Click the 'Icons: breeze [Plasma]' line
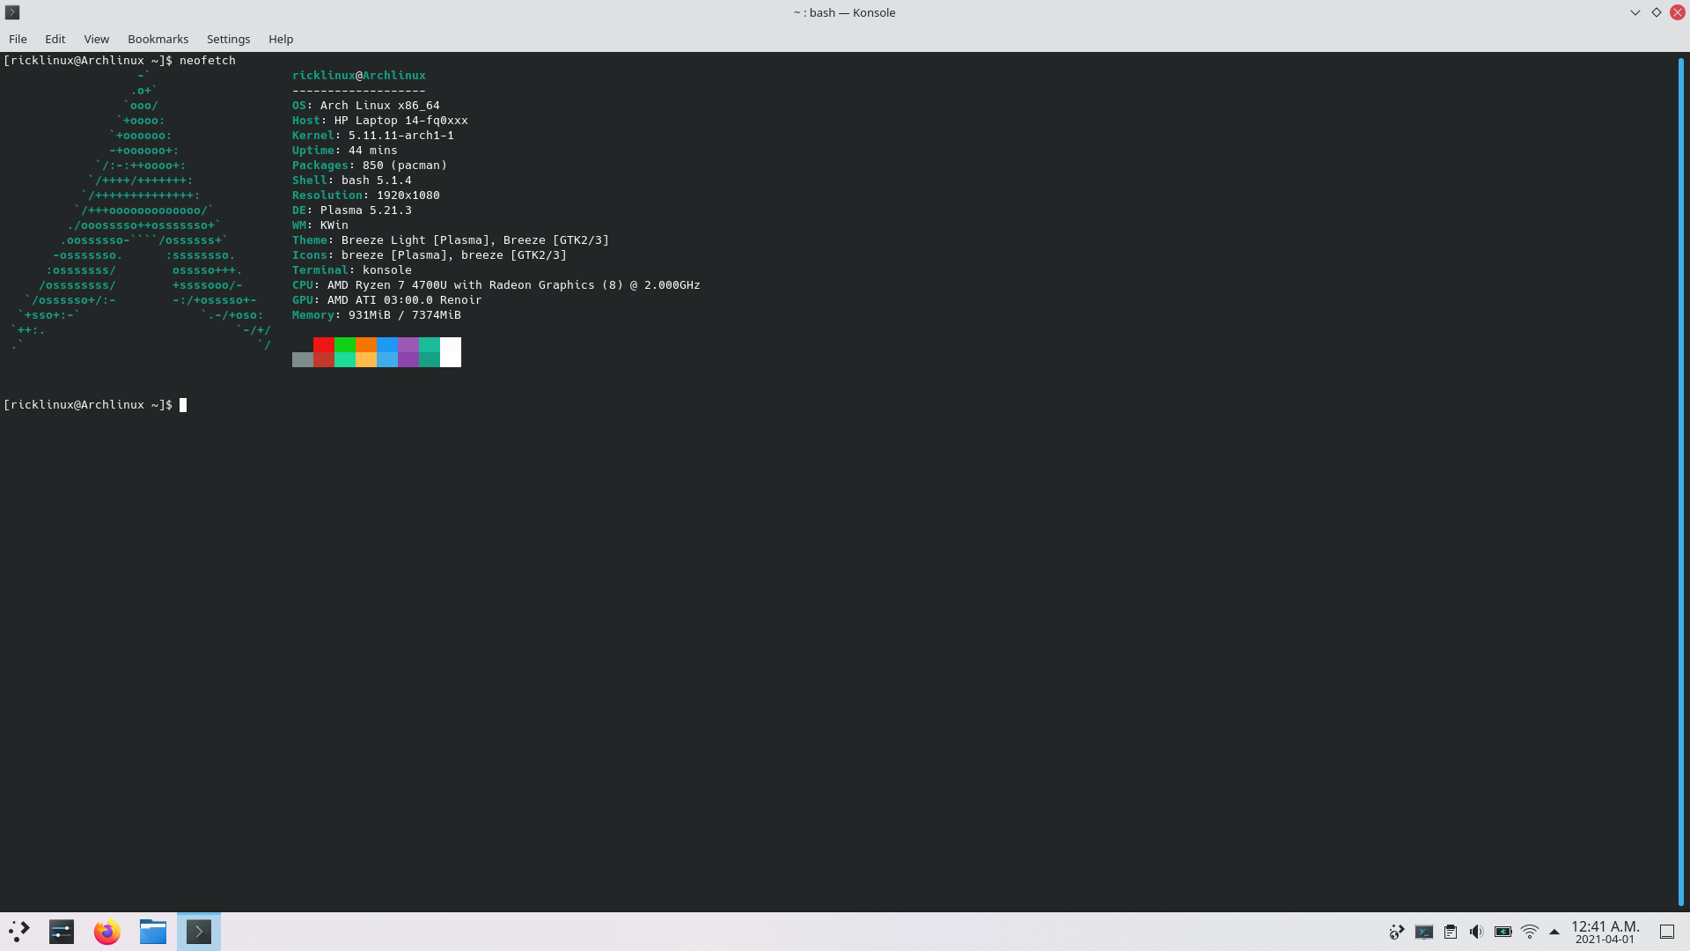The width and height of the screenshot is (1690, 951). (x=430, y=255)
